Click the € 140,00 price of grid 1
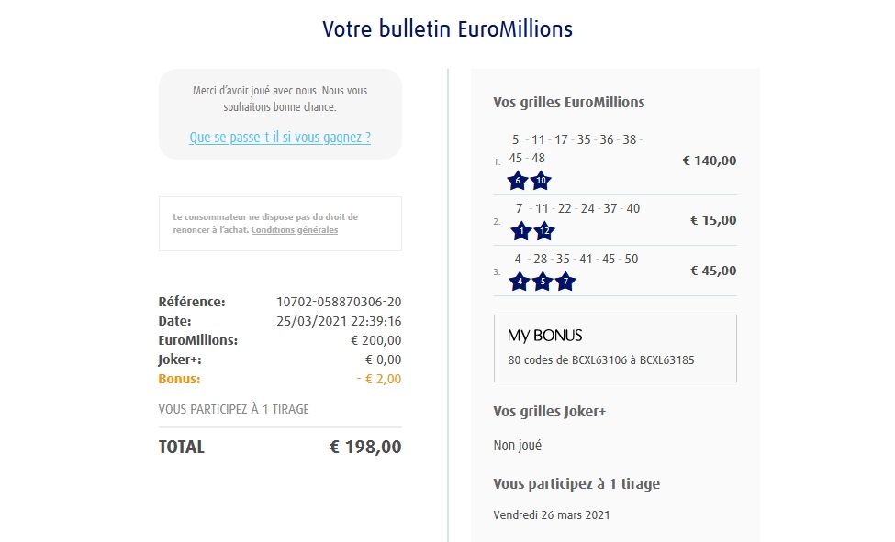This screenshot has width=895, height=542. click(x=710, y=160)
